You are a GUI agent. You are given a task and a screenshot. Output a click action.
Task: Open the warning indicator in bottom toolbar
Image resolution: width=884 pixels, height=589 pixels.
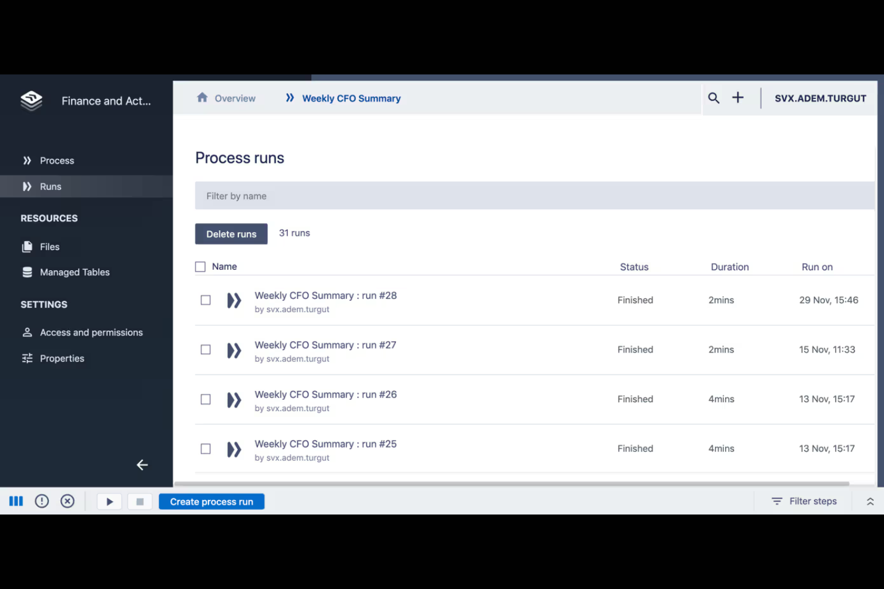click(x=41, y=501)
